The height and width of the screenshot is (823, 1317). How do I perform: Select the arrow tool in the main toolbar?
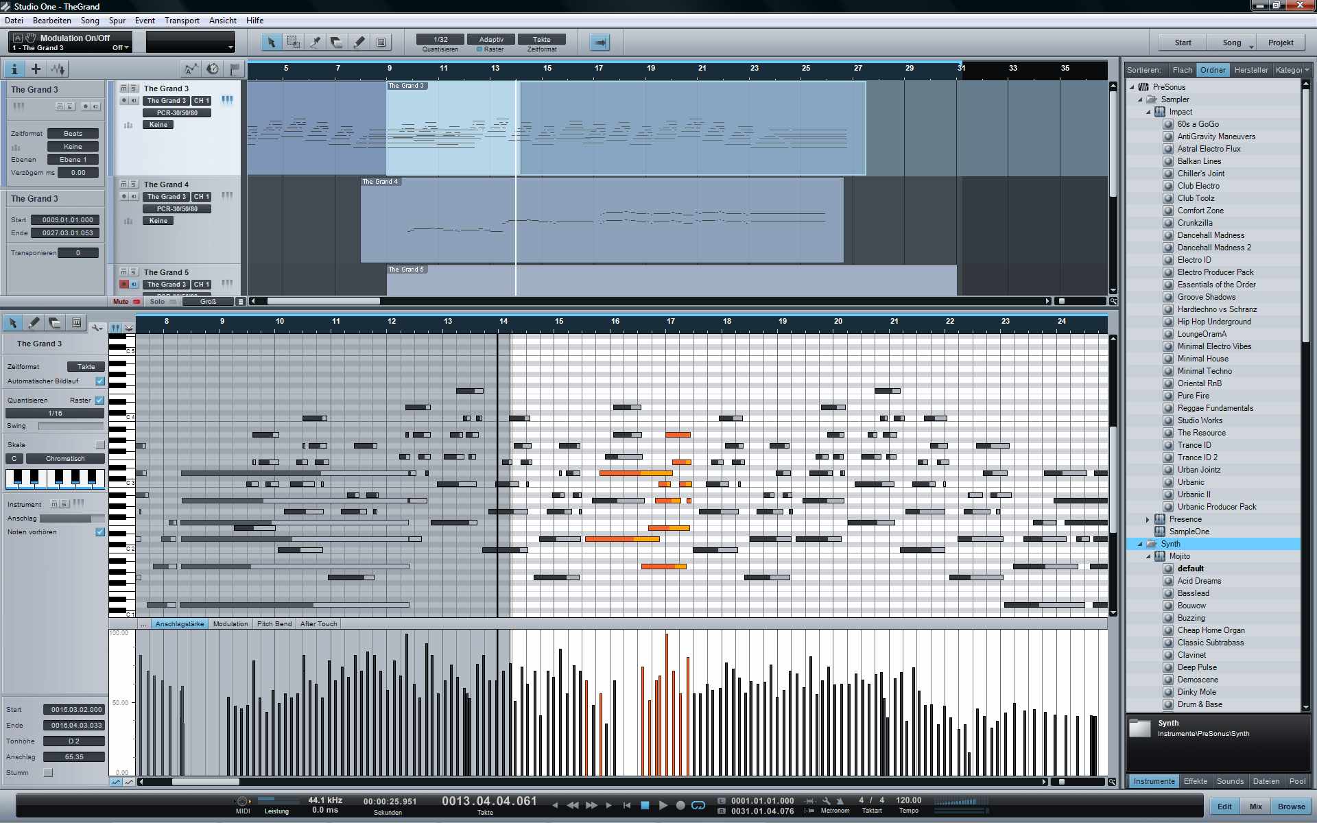click(271, 43)
